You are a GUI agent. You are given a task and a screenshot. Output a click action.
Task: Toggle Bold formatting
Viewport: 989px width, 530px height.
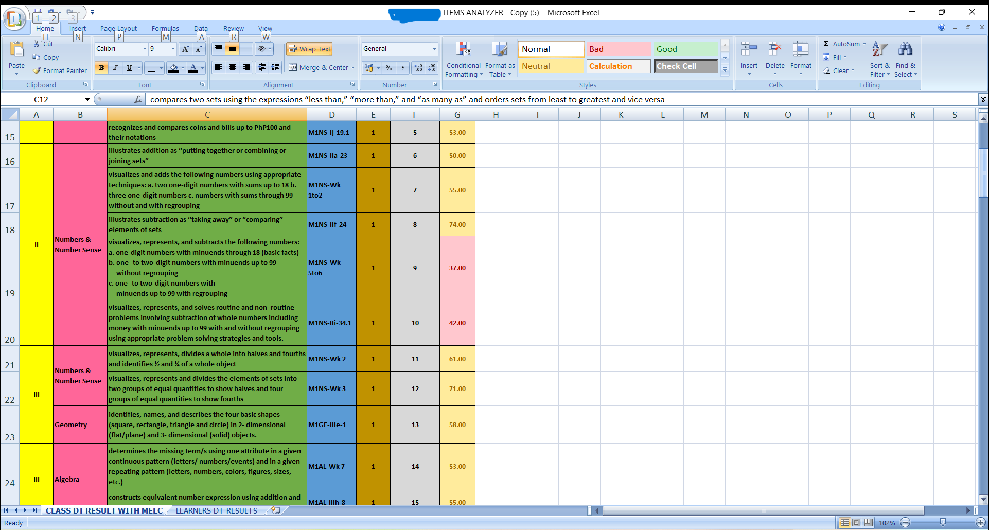102,67
